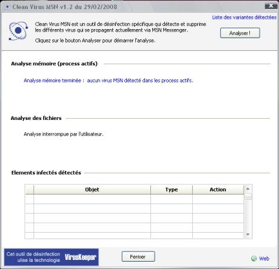Click 'Analyse interrompue par l'utilisateur.' text
Viewport: 279px width, 269px height.
click(x=64, y=134)
